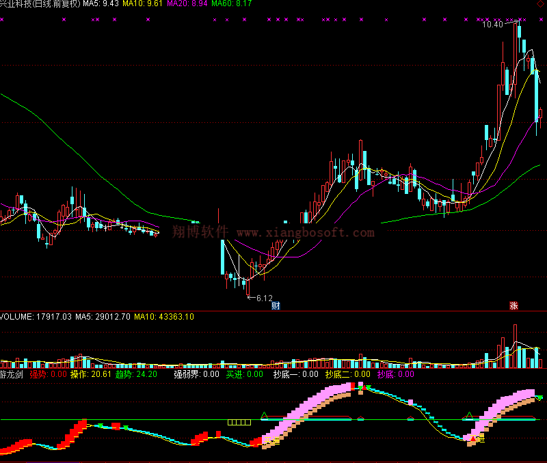Click the blue 财 financial event marker

[x=276, y=305]
